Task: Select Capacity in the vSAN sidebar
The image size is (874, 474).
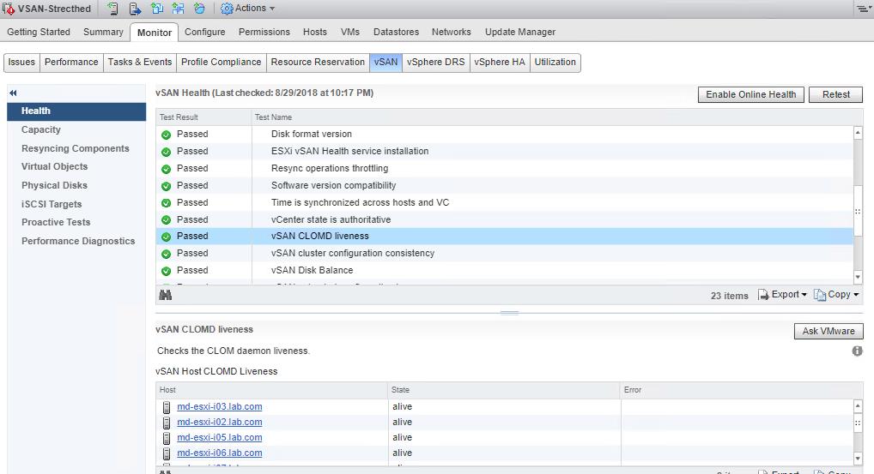Action: (76, 129)
